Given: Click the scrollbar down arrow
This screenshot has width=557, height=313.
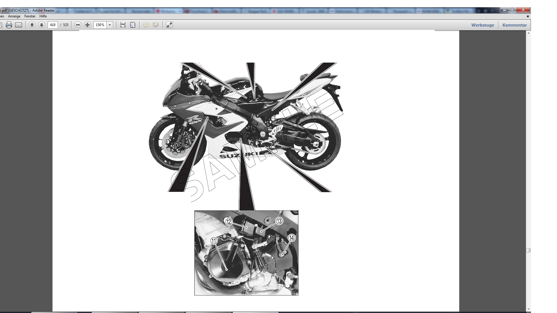Looking at the screenshot, I should (528, 309).
